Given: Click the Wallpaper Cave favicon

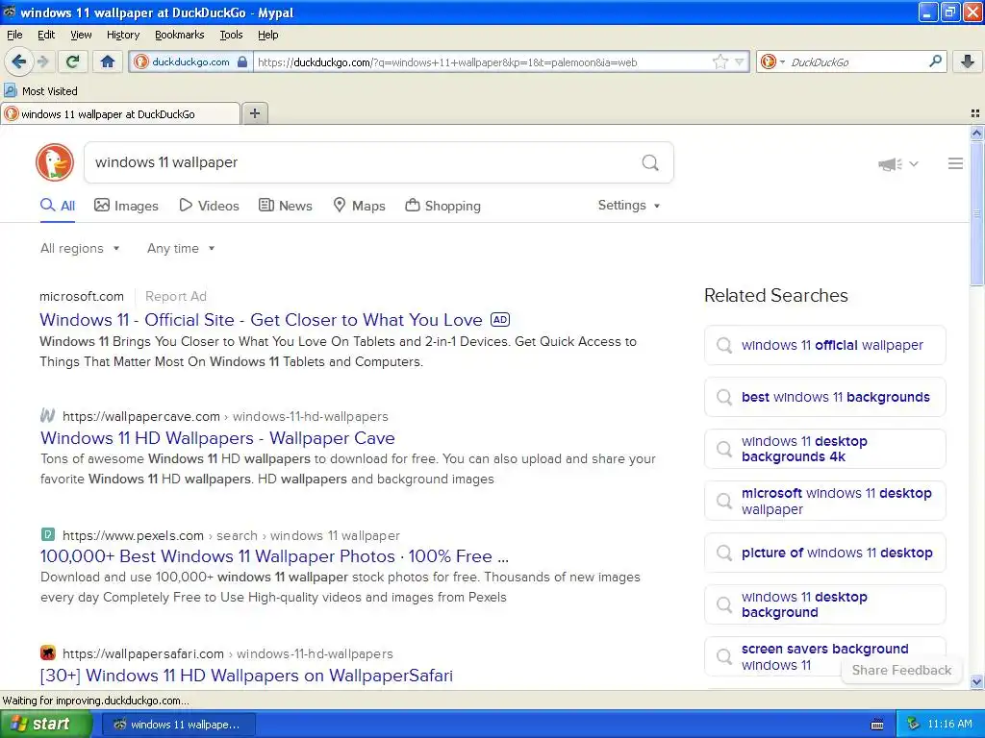Looking at the screenshot, I should click(48, 415).
